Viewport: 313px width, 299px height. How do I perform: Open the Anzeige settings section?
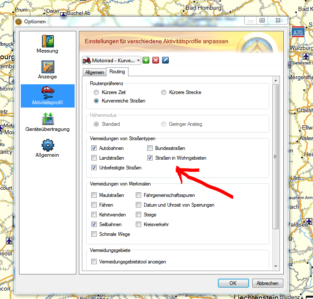click(x=48, y=70)
